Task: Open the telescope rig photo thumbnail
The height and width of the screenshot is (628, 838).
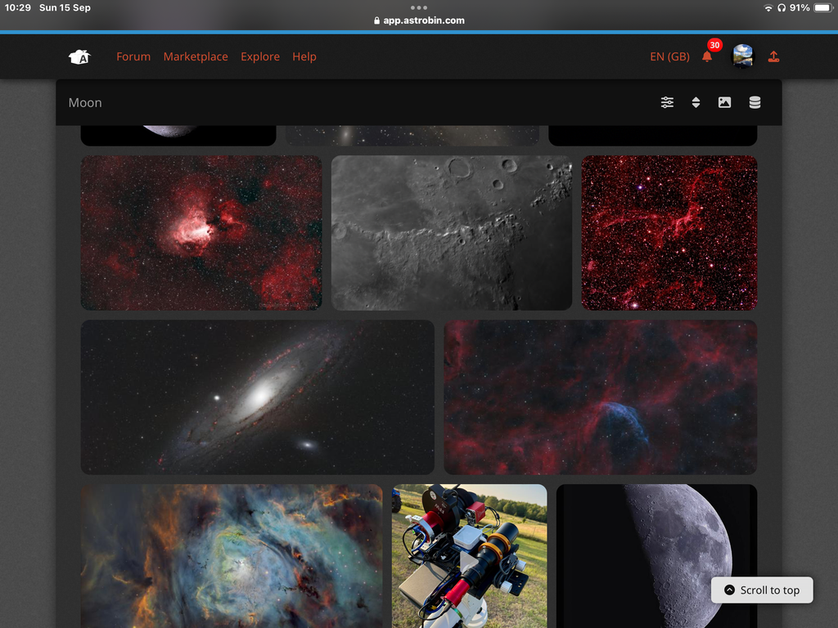Action: [469, 556]
